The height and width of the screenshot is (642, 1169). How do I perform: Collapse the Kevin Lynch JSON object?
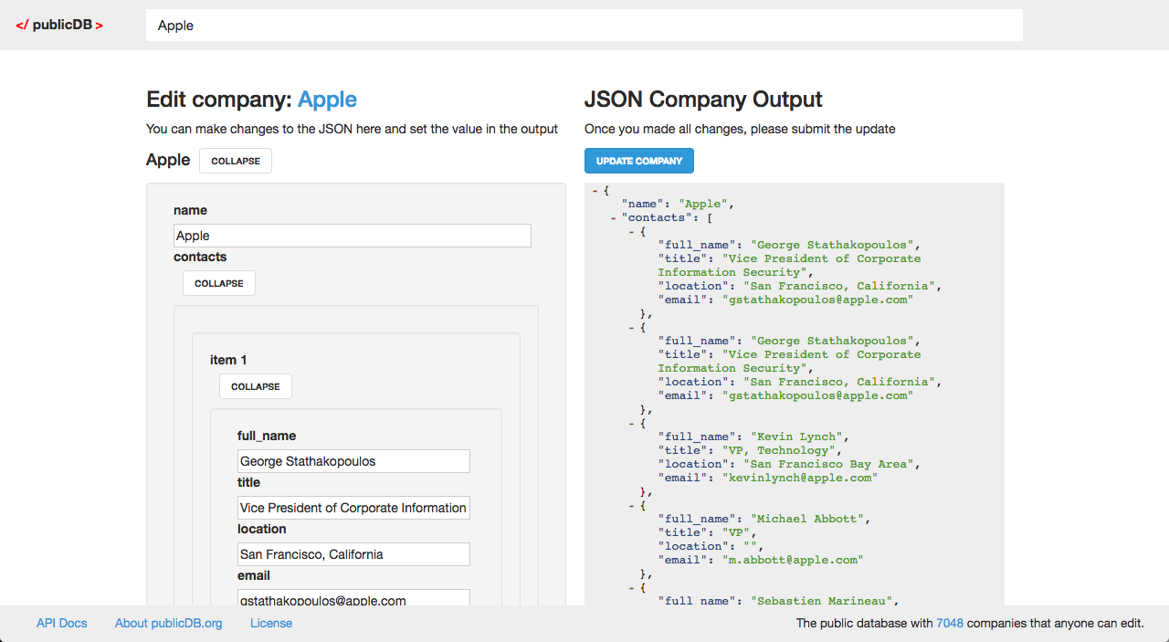632,423
